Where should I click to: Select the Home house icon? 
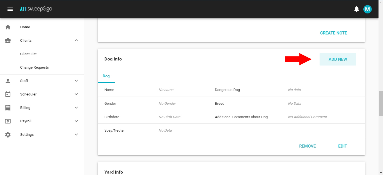[8, 27]
